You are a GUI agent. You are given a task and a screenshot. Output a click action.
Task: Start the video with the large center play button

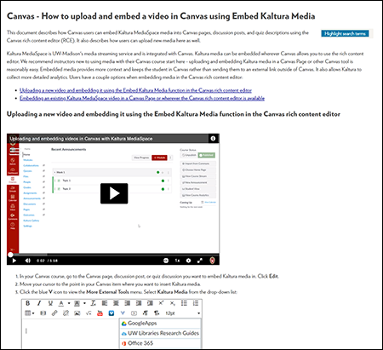tap(114, 193)
